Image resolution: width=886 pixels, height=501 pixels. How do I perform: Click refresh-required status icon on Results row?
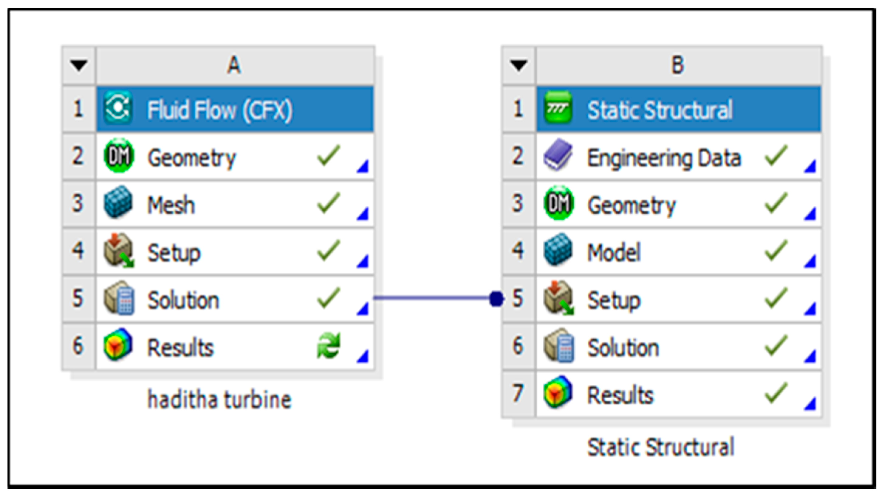pos(328,346)
